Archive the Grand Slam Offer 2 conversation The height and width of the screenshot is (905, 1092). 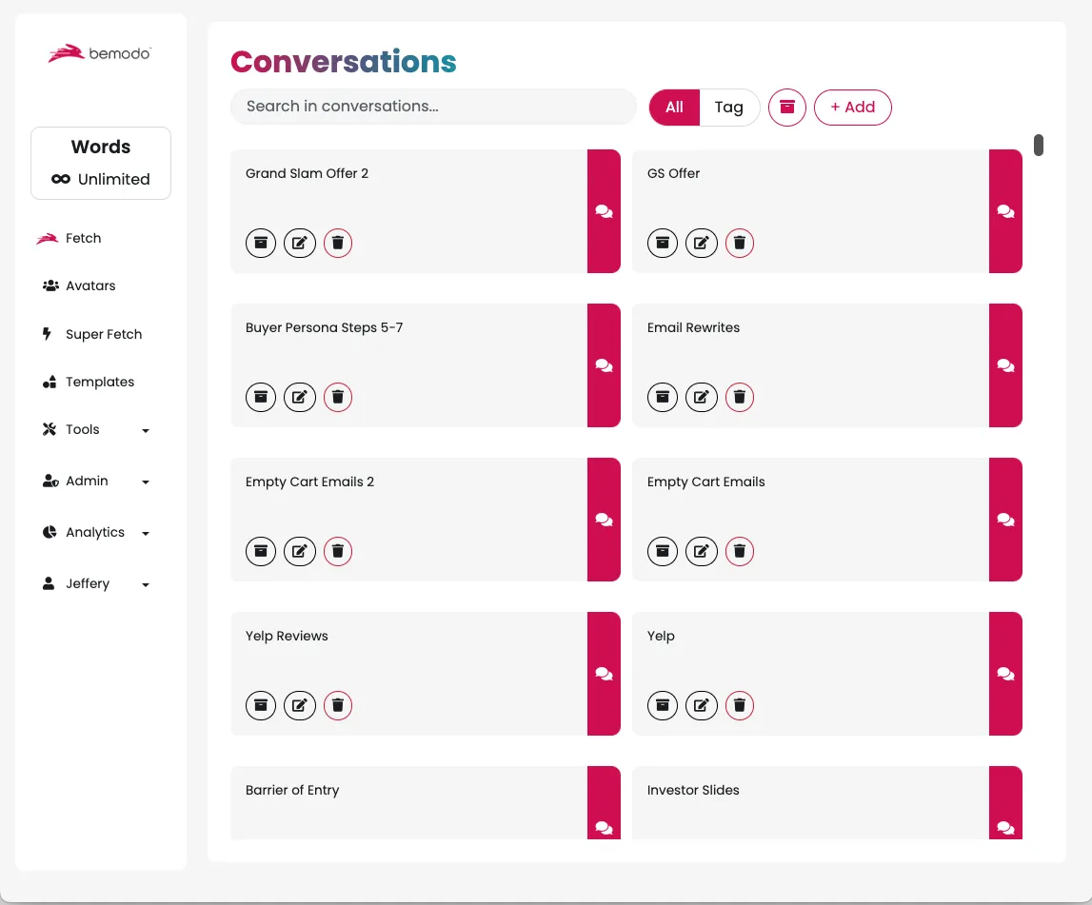pos(261,243)
